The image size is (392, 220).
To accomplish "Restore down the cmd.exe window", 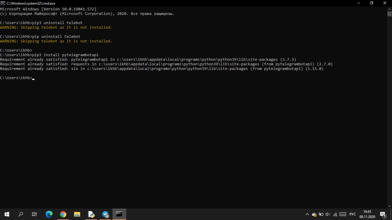I will tap(371, 3).
